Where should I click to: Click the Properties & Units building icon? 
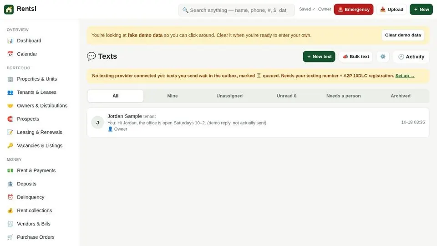(10, 79)
